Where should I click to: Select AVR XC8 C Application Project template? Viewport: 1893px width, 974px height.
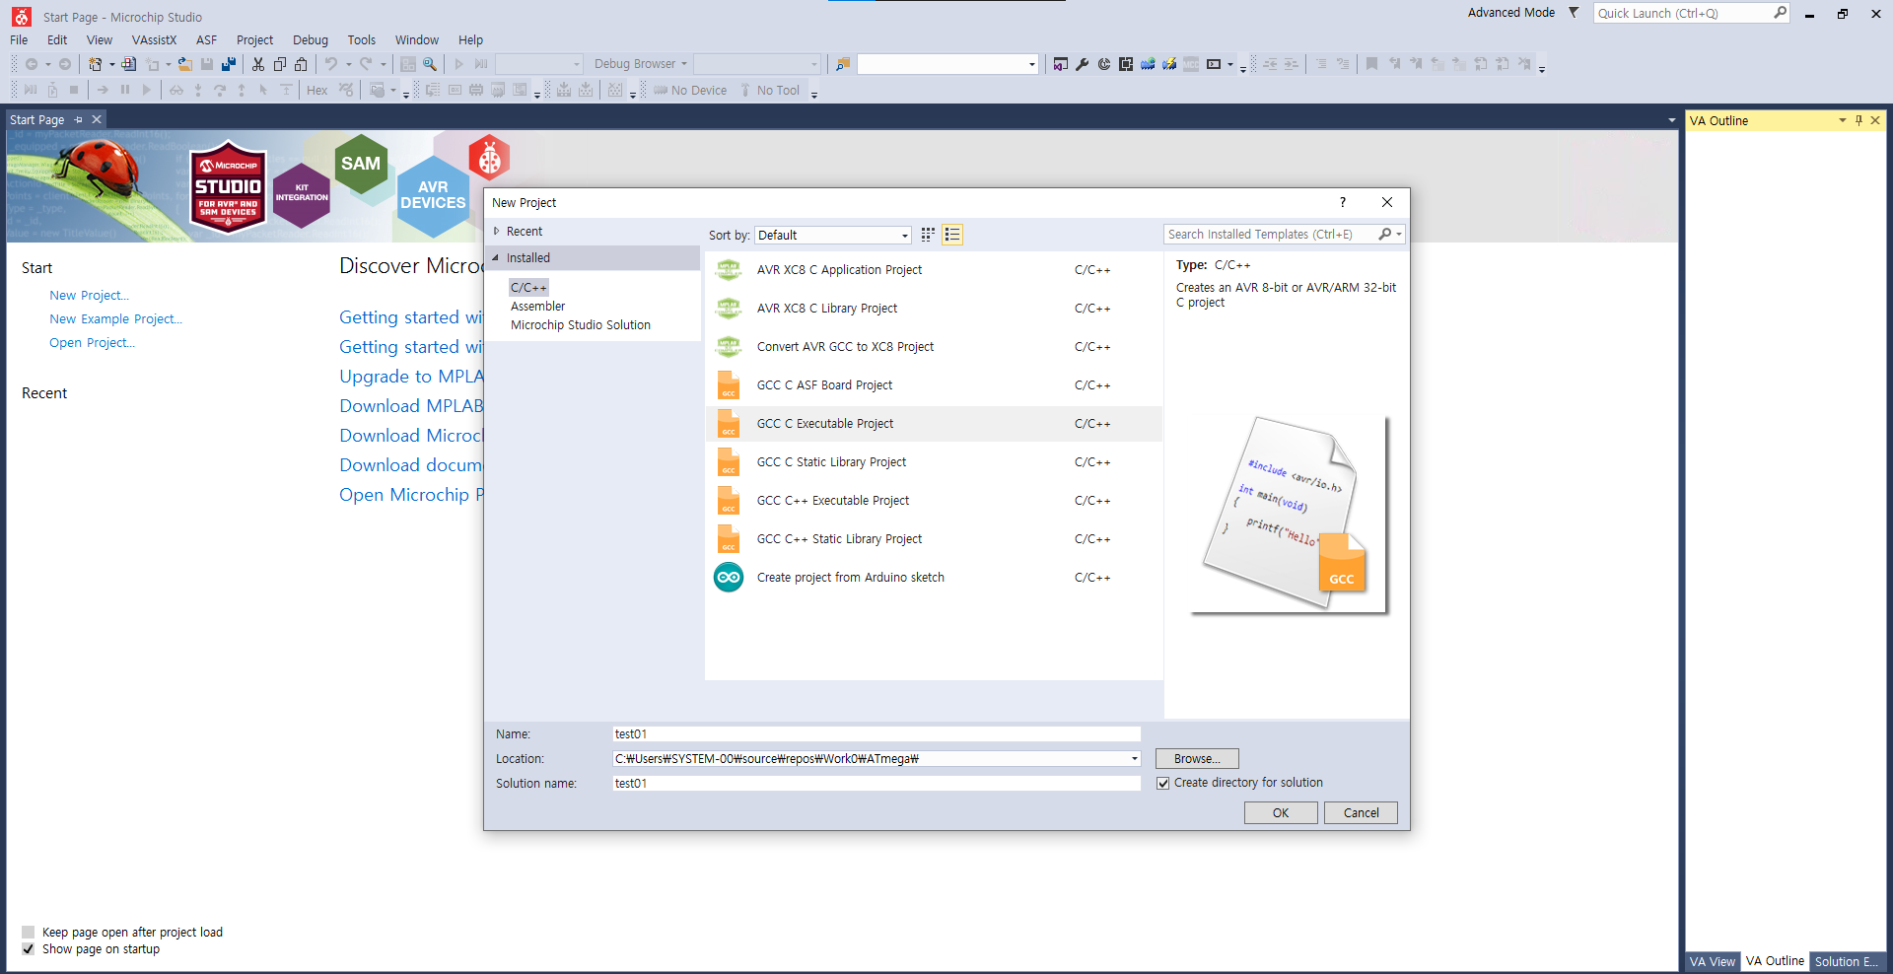click(934, 270)
